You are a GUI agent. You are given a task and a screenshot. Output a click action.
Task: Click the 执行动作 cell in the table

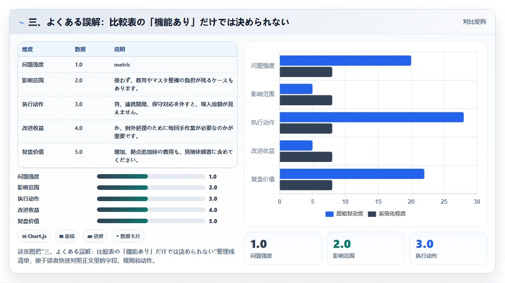click(x=33, y=104)
